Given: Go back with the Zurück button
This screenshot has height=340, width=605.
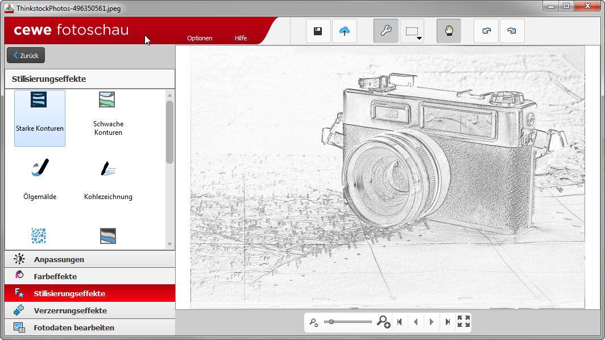Looking at the screenshot, I should point(26,56).
